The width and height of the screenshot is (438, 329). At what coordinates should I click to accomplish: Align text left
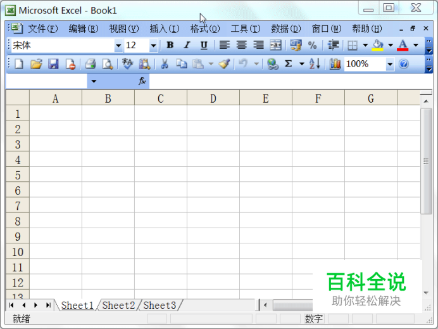coord(224,45)
